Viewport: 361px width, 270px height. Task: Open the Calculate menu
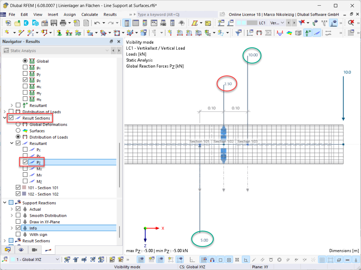coord(90,14)
